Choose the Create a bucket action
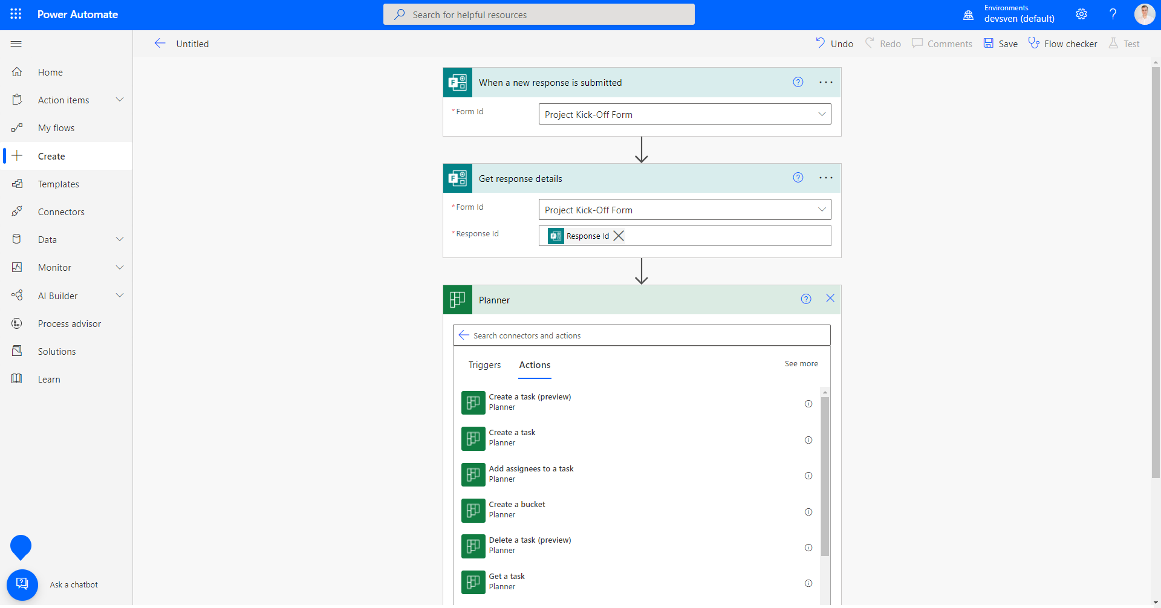The height and width of the screenshot is (608, 1161). click(x=637, y=510)
